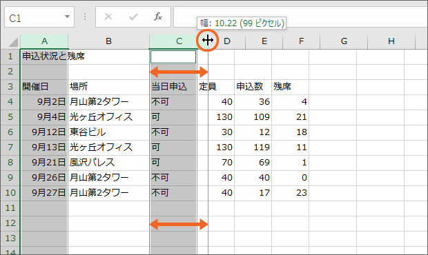Select row 3 header
The image size is (428, 255).
click(10, 87)
